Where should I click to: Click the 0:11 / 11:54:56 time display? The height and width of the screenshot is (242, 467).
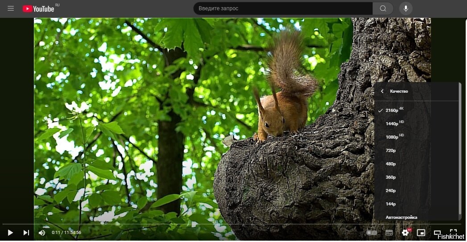point(66,233)
